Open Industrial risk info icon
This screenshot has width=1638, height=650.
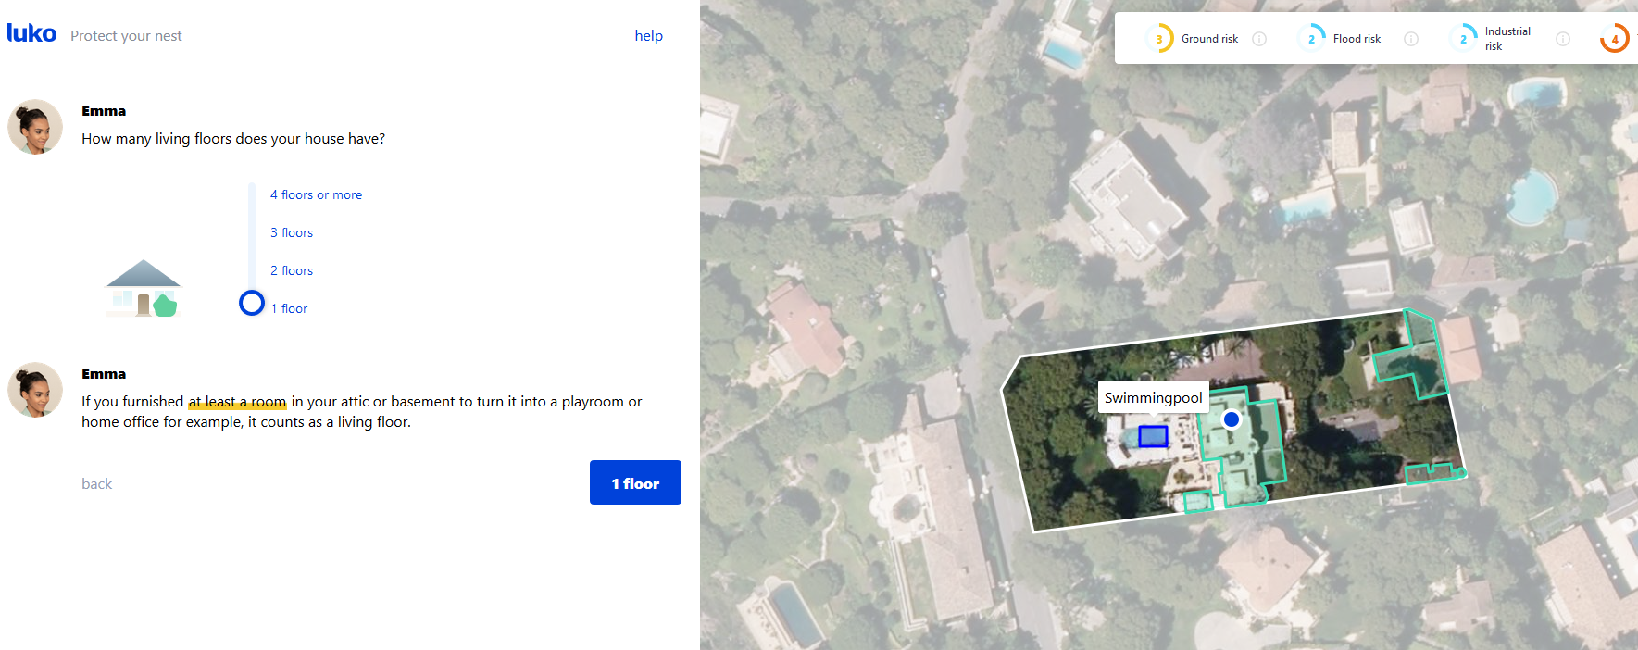click(1563, 39)
